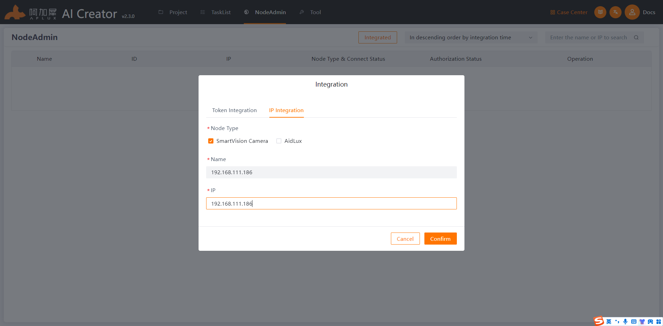Open the user profile avatar icon
663x326 pixels.
point(632,12)
